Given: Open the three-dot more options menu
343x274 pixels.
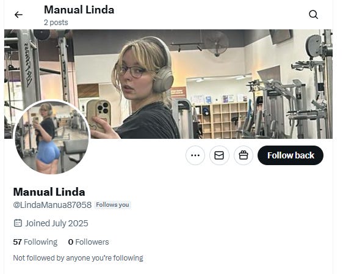Looking at the screenshot, I should (x=195, y=155).
